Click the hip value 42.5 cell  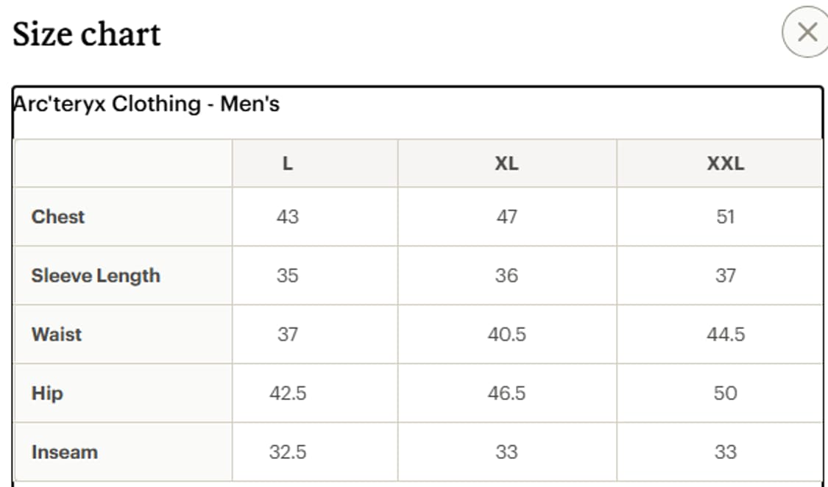(x=288, y=394)
